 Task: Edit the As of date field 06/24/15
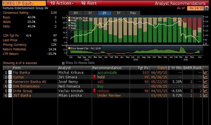[x=196, y=8]
